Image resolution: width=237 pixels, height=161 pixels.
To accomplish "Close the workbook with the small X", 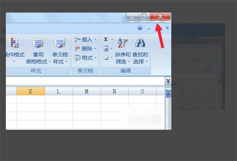I will click(167, 28).
